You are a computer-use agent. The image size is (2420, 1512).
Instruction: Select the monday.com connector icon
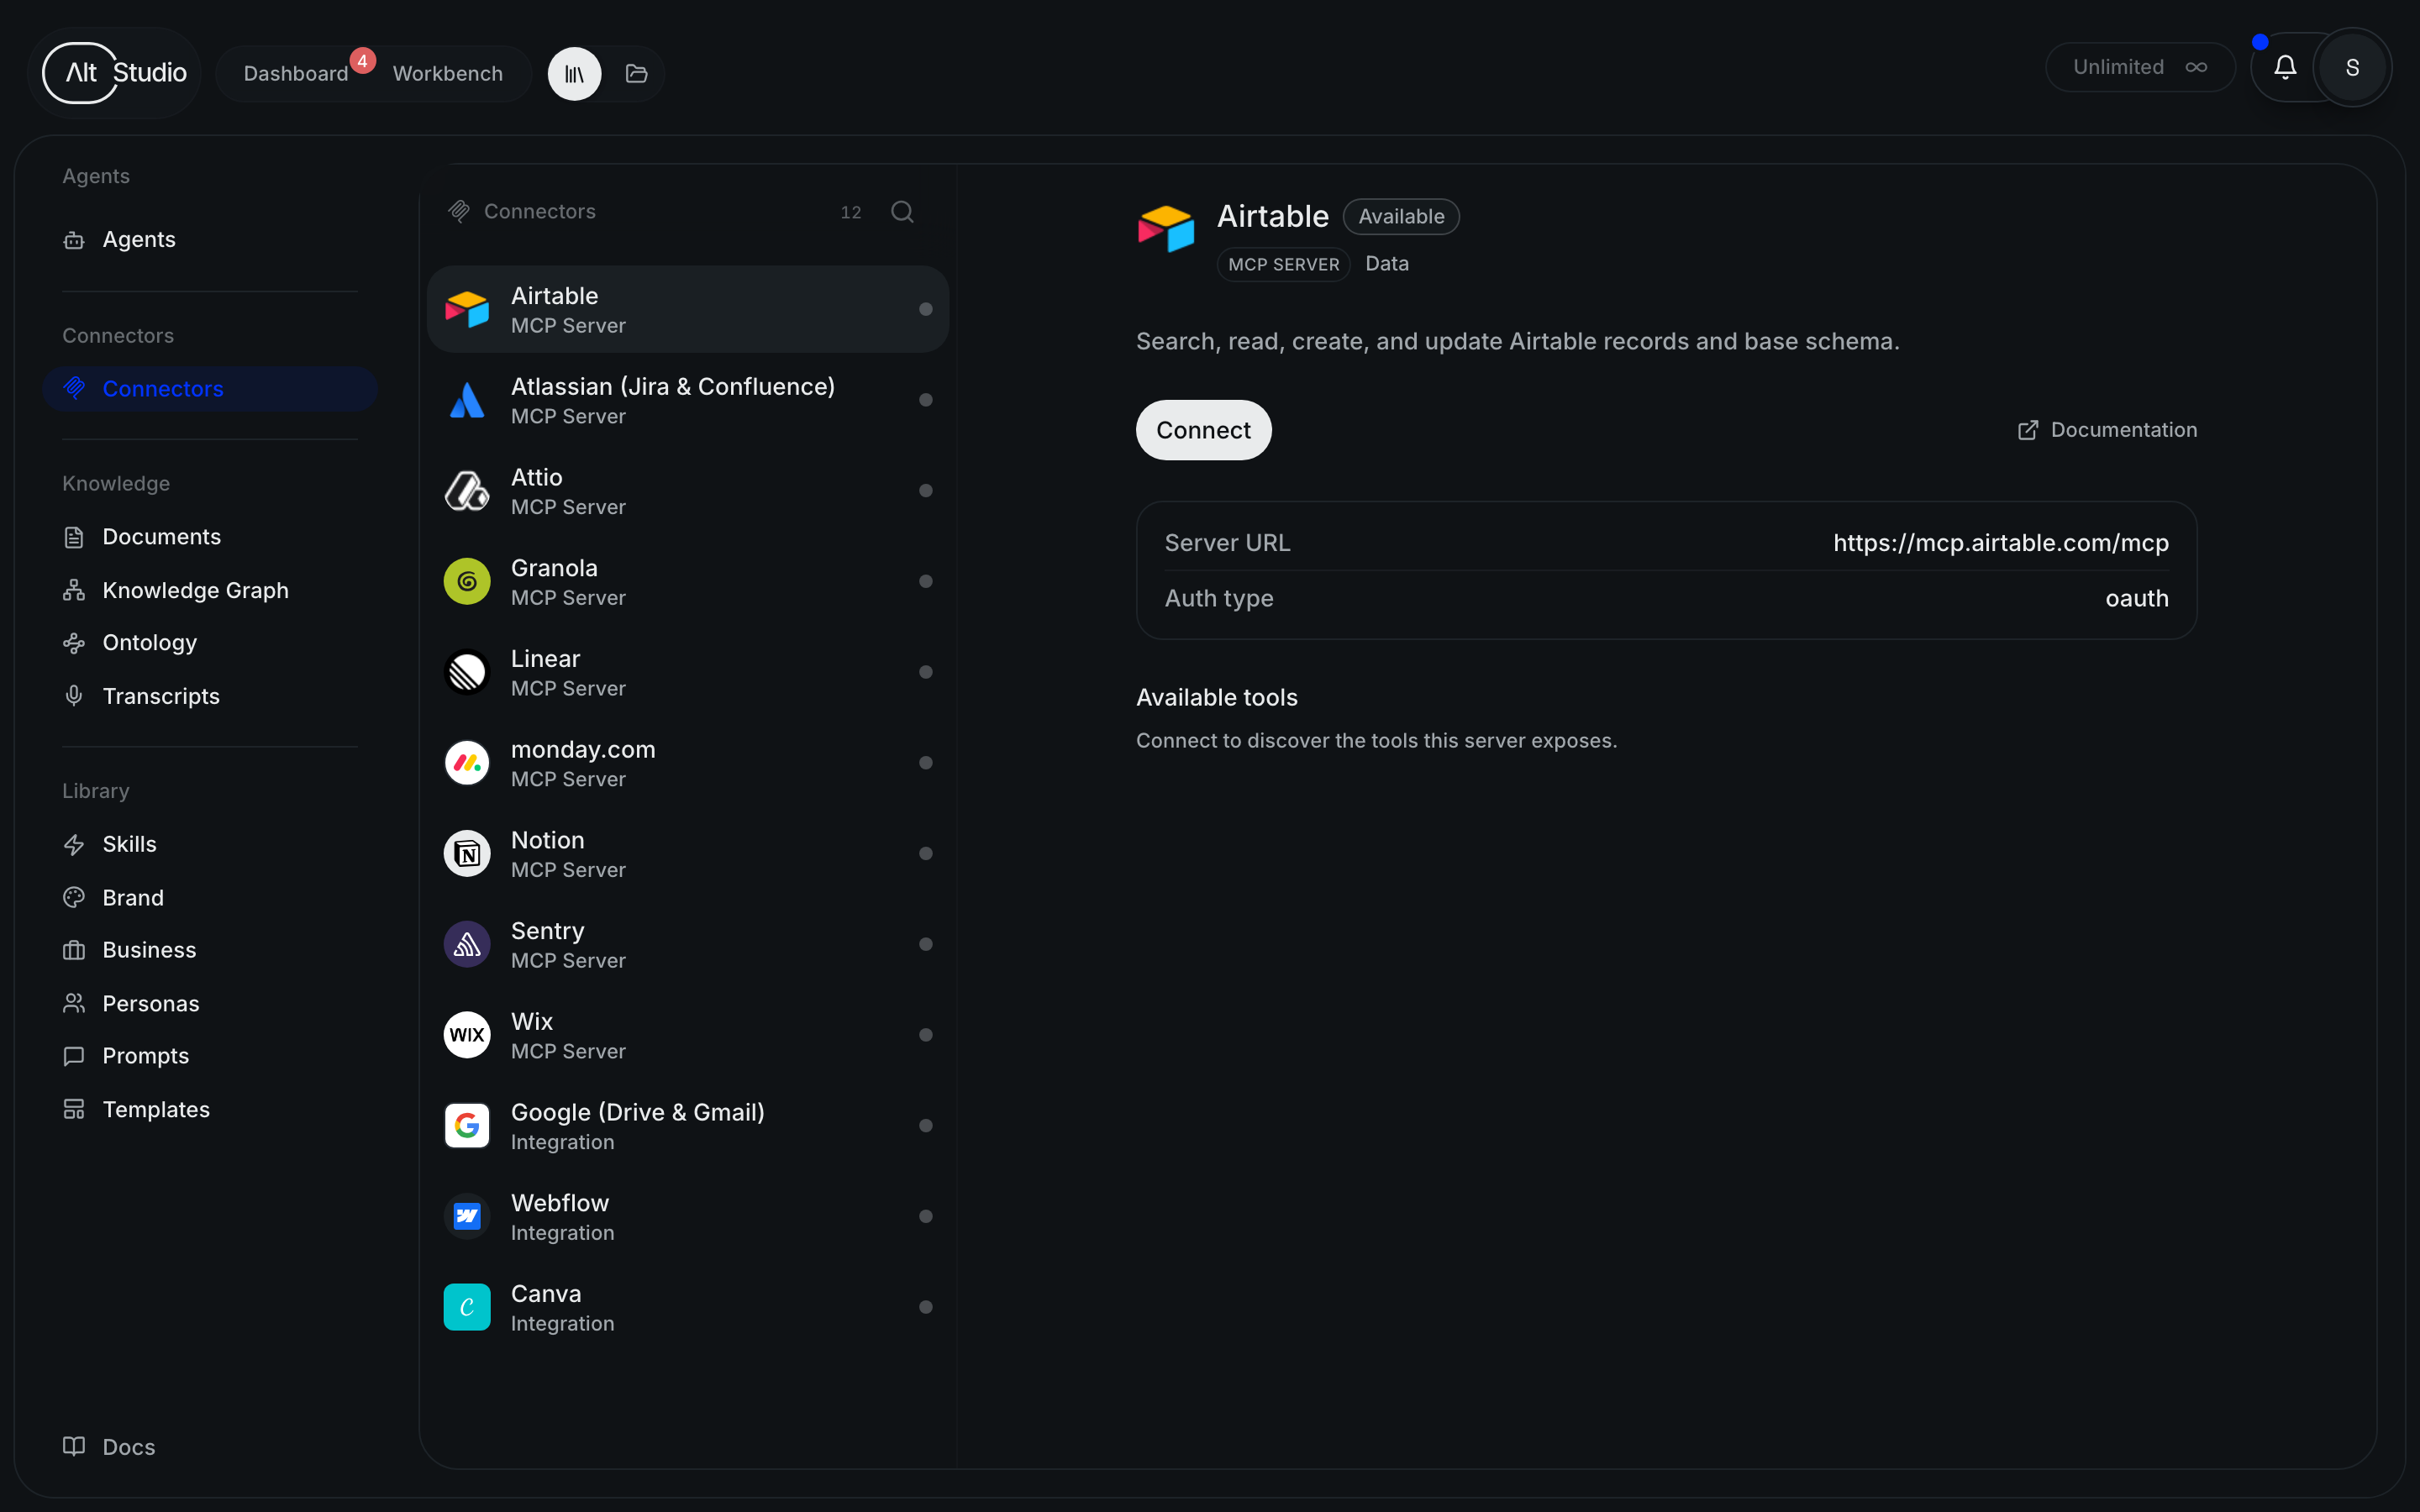467,763
